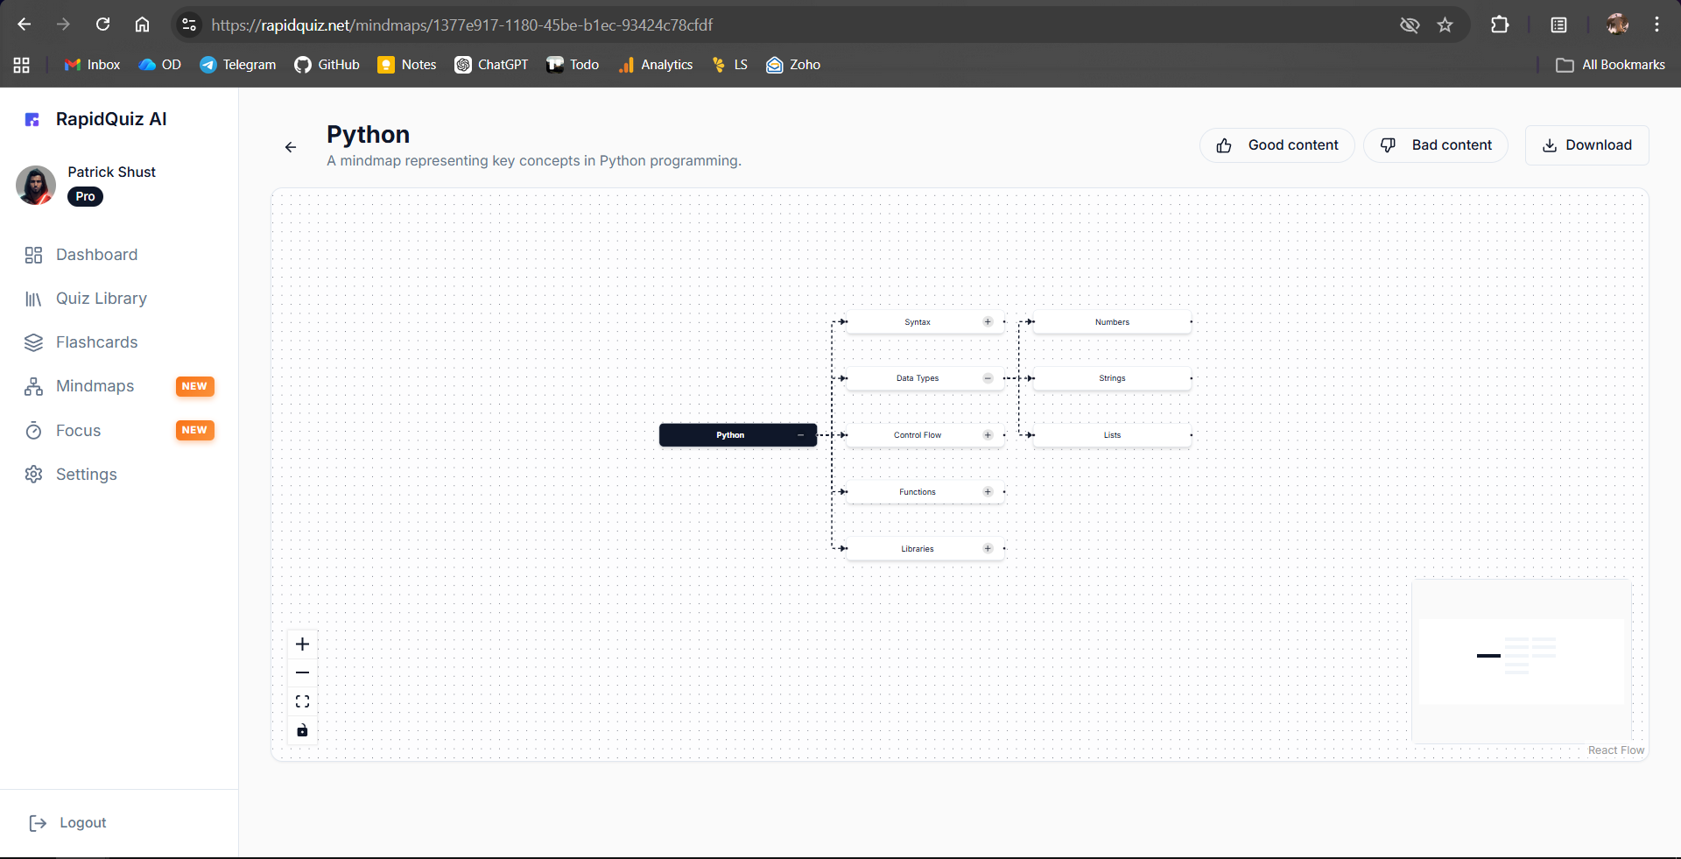Image resolution: width=1681 pixels, height=859 pixels.
Task: Open the GitHub bookmark
Action: tap(327, 65)
